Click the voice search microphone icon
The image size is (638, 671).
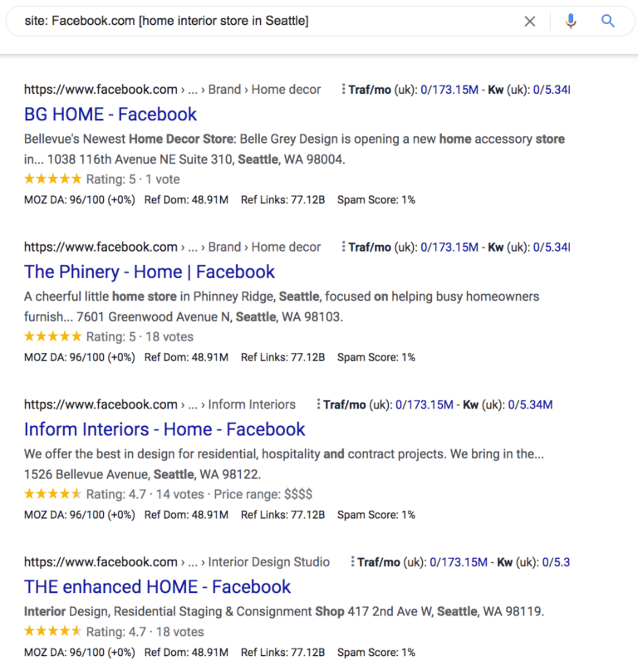(x=571, y=21)
